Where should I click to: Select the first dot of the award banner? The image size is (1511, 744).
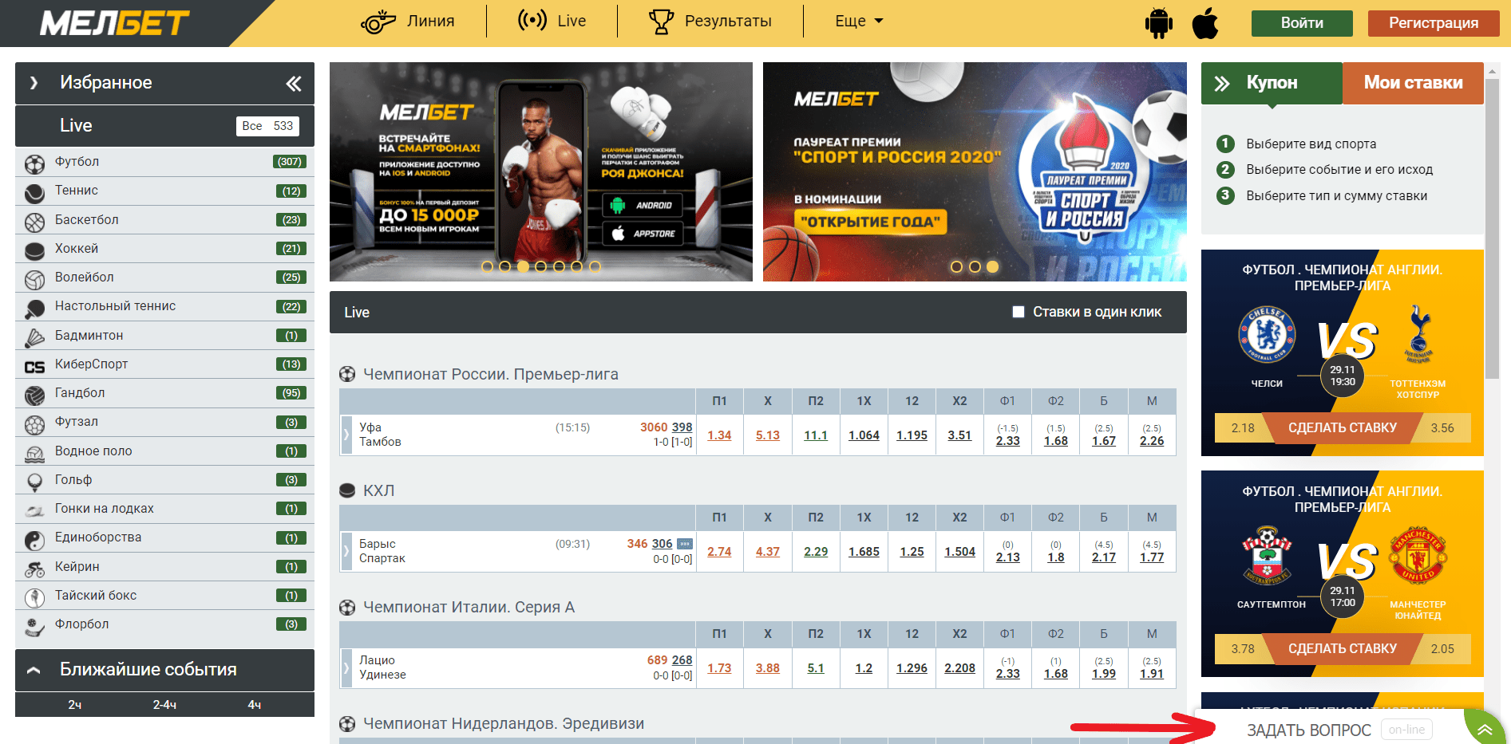956,266
